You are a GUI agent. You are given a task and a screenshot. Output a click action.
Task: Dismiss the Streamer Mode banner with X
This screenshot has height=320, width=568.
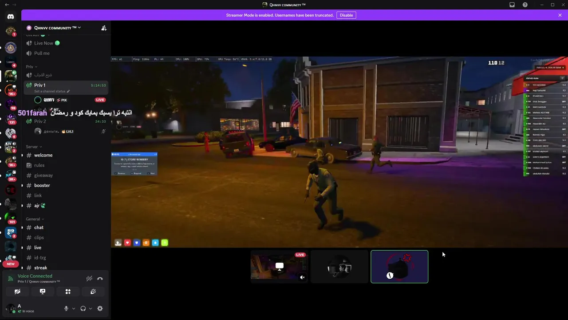(560, 15)
